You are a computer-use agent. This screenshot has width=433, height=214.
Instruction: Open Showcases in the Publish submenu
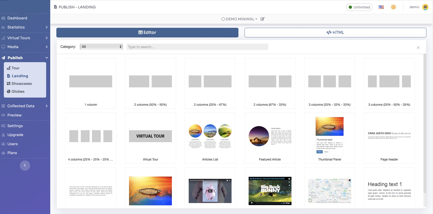(x=22, y=84)
